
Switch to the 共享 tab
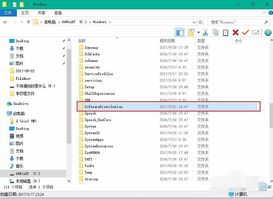(x=41, y=13)
